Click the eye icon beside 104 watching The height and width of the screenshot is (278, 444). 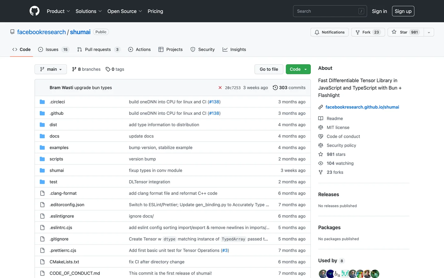pos(321,163)
